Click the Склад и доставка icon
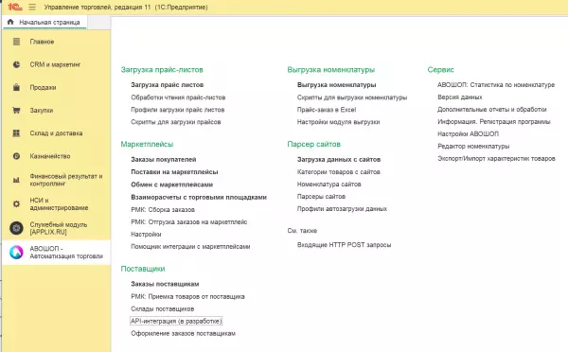The height and width of the screenshot is (352, 568). (x=16, y=133)
